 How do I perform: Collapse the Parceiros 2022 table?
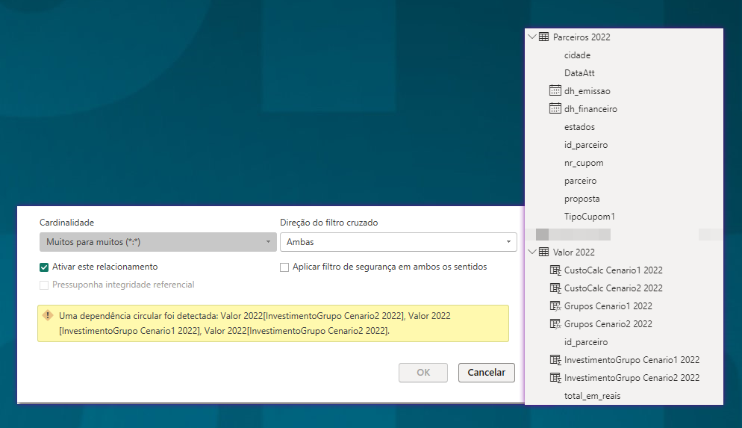pos(532,37)
